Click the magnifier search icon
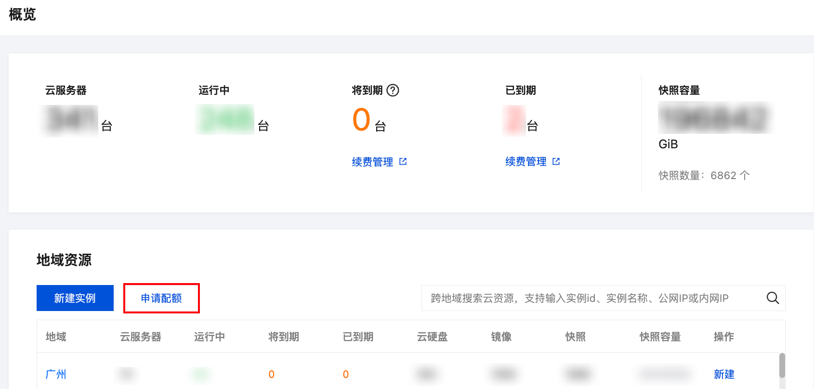Viewport: 814px width, 389px height. [773, 298]
